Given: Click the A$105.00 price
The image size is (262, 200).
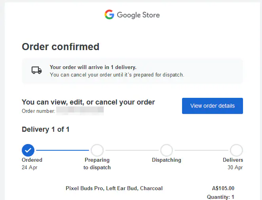Looking at the screenshot, I should 223,188.
